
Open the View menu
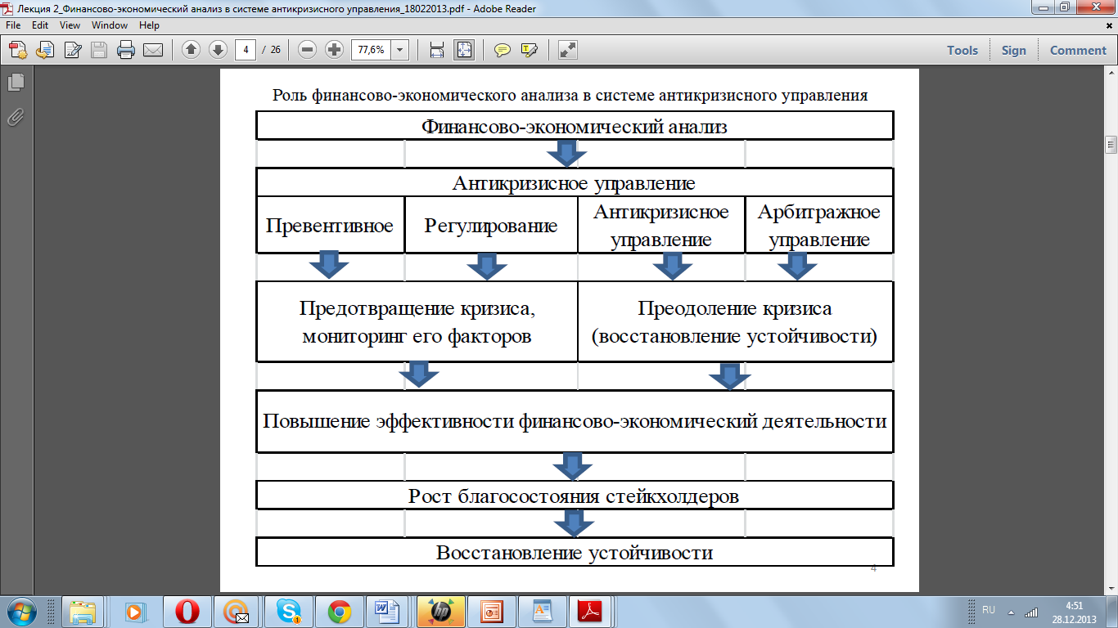(70, 25)
